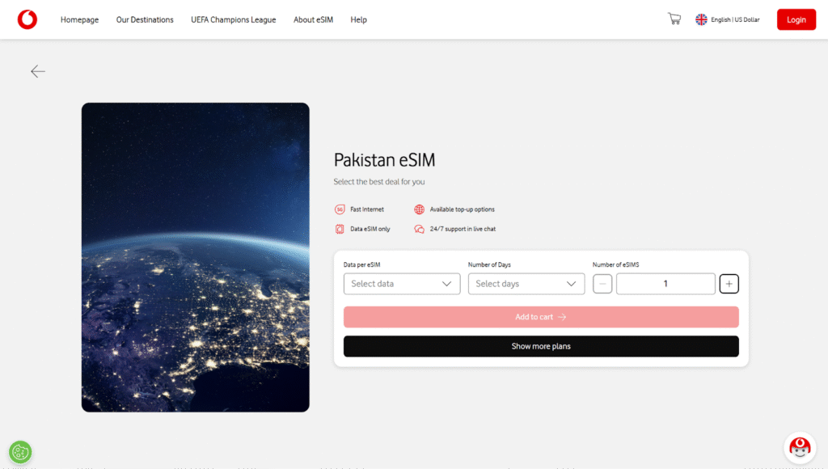Click the Data eSIM only icon

coord(340,228)
